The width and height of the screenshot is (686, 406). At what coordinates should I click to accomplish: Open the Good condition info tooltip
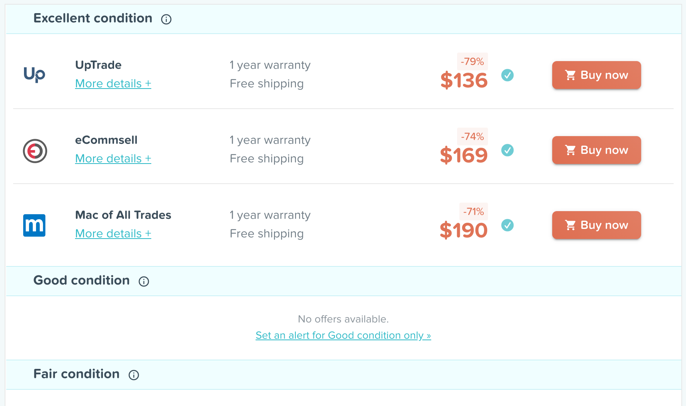click(143, 281)
